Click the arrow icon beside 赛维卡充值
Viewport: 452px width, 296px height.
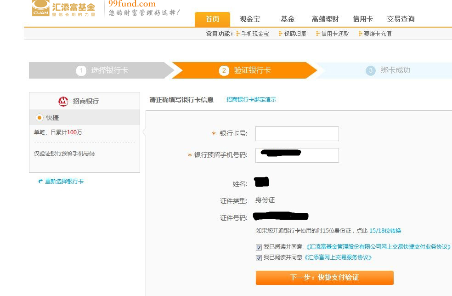(361, 34)
